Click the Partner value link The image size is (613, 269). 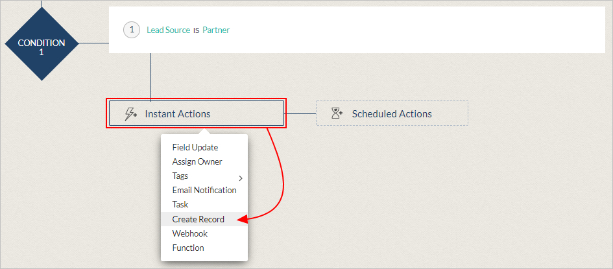216,30
